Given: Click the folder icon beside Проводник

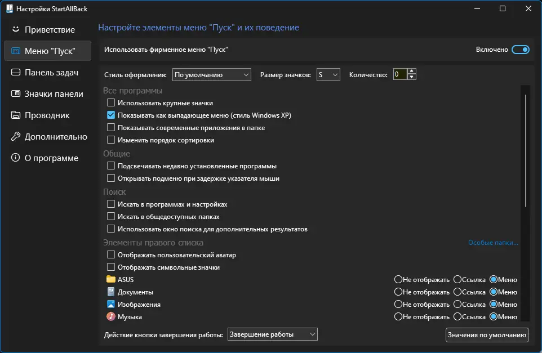Looking at the screenshot, I should [x=16, y=115].
